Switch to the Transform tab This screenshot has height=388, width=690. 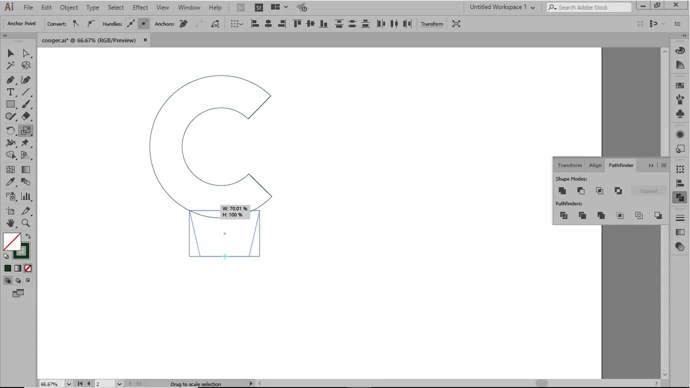pos(570,165)
